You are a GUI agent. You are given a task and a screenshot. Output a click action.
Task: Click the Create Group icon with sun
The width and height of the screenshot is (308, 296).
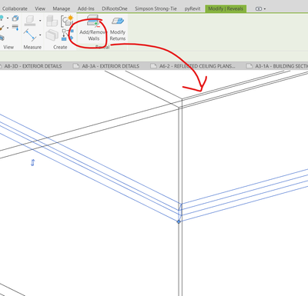tap(67, 21)
